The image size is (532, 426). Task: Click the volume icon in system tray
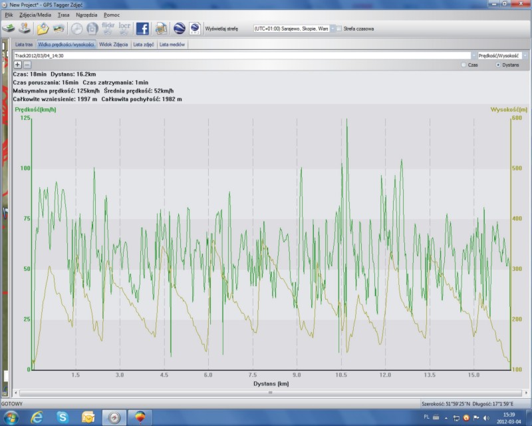tap(486, 417)
